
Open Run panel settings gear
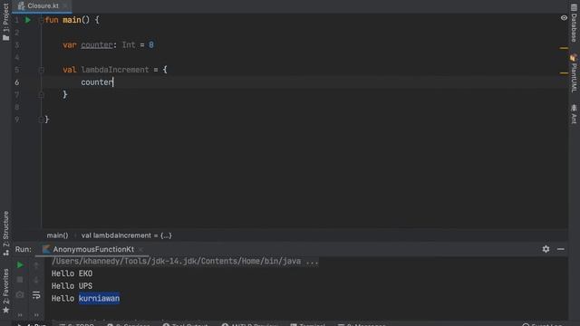pos(546,249)
